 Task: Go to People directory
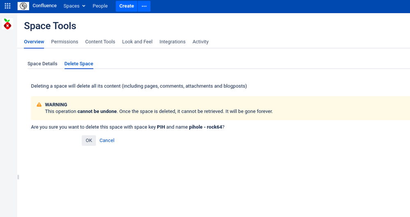(x=100, y=6)
